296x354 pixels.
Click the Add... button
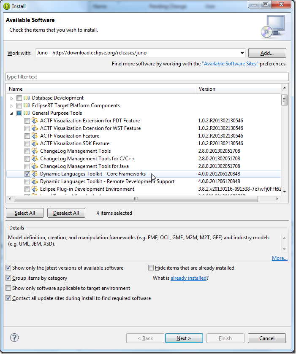[x=267, y=53]
